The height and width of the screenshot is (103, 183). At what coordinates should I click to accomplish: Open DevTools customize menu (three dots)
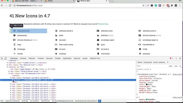(x=176, y=58)
